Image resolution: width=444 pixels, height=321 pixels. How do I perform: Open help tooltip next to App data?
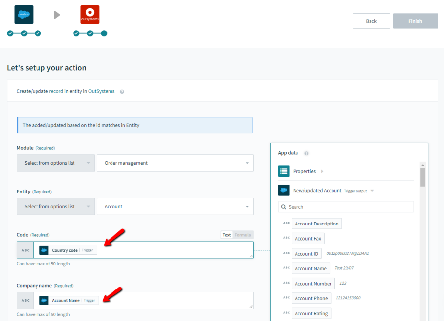coord(306,153)
